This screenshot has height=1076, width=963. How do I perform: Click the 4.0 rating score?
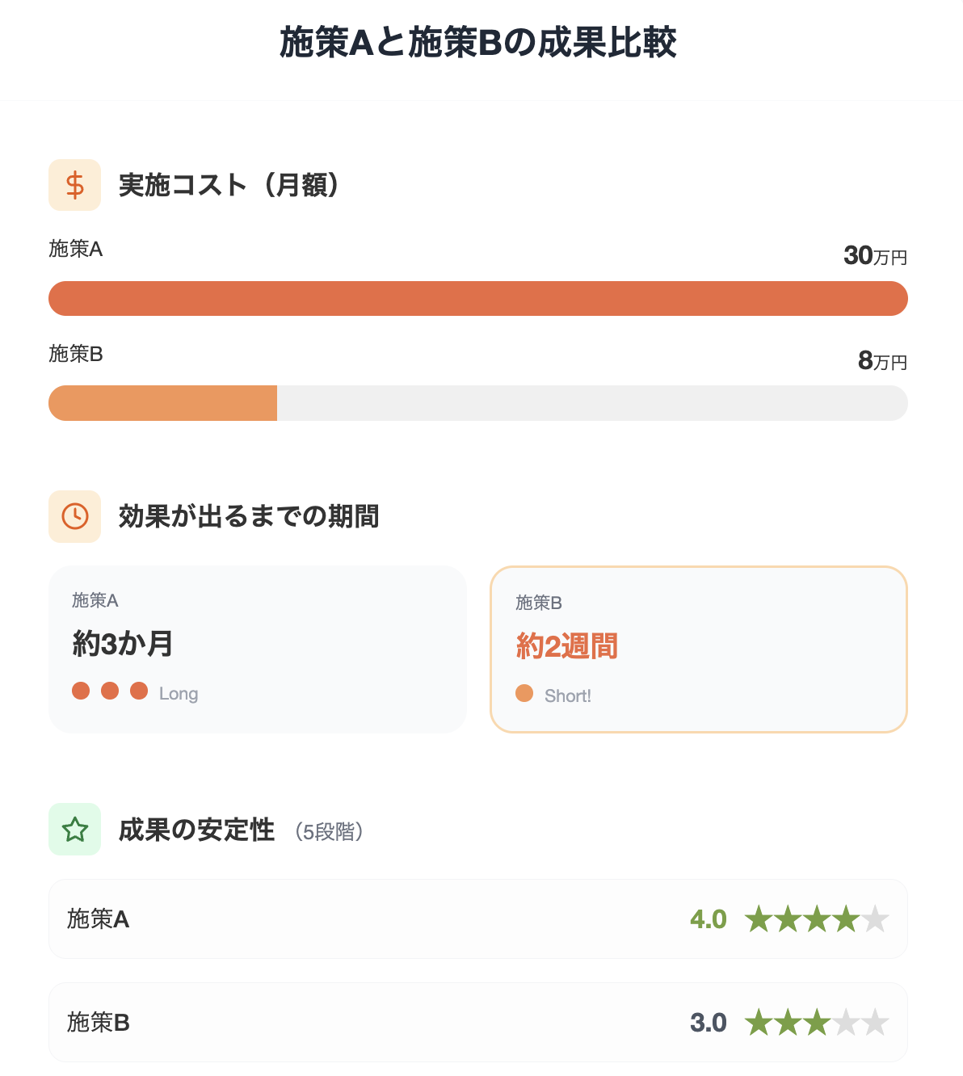pos(709,919)
